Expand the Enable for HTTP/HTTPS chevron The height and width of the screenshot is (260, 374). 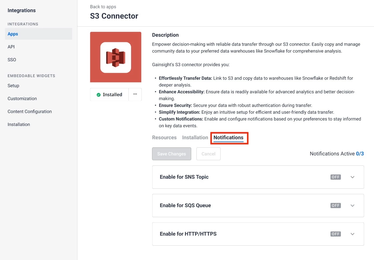(352, 234)
